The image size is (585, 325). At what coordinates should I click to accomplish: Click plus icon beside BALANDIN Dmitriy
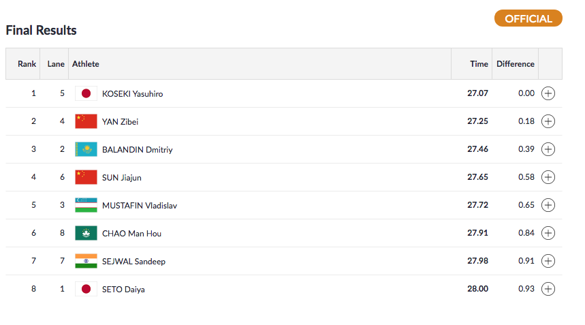[548, 149]
